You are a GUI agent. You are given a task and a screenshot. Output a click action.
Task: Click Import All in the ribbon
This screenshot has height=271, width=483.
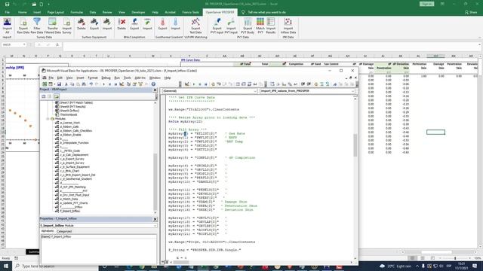tap(7, 26)
